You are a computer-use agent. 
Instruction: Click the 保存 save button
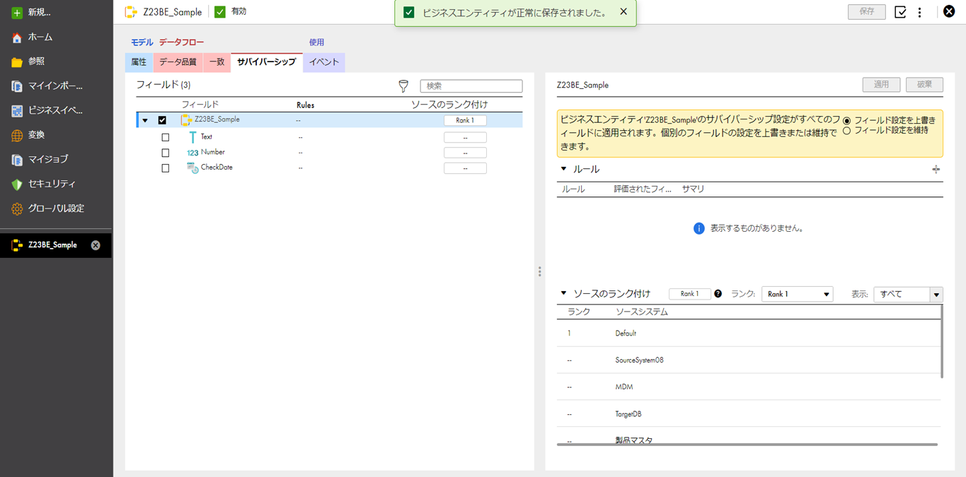(867, 11)
